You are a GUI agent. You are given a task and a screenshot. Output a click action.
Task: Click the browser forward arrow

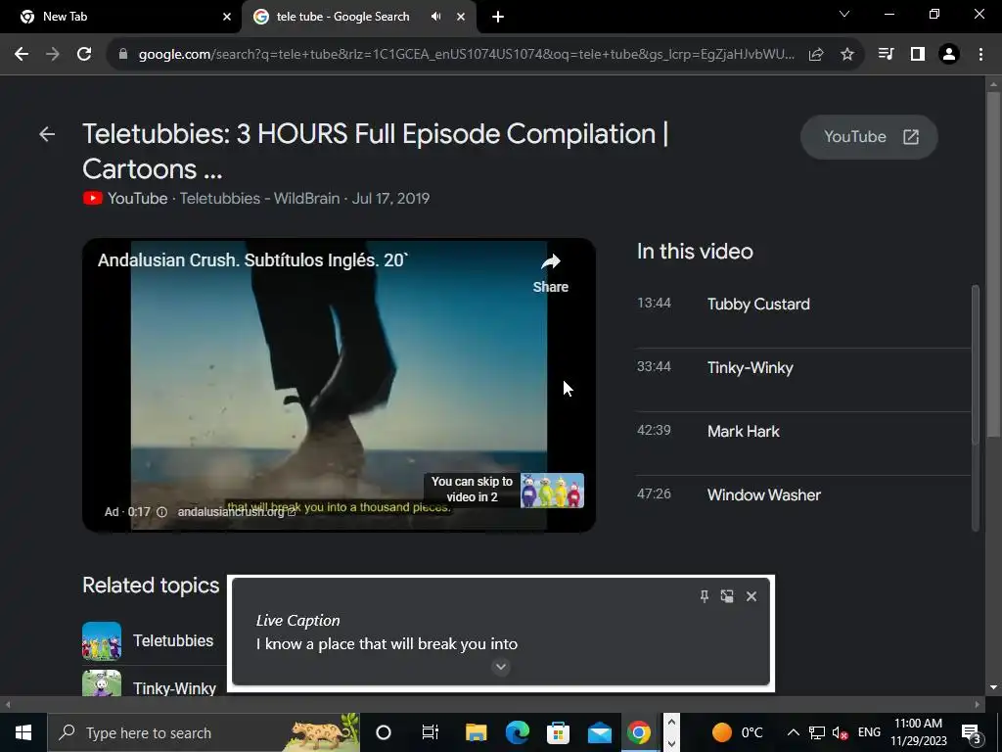pos(53,55)
